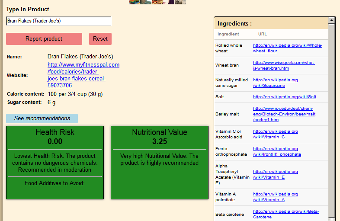Click the Nutritional Value 3.25 score
Image resolution: width=340 pixels, height=221 pixels.
[160, 141]
